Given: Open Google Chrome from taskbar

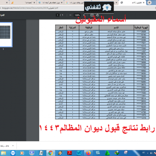Looking at the screenshot, I should coord(51,153).
